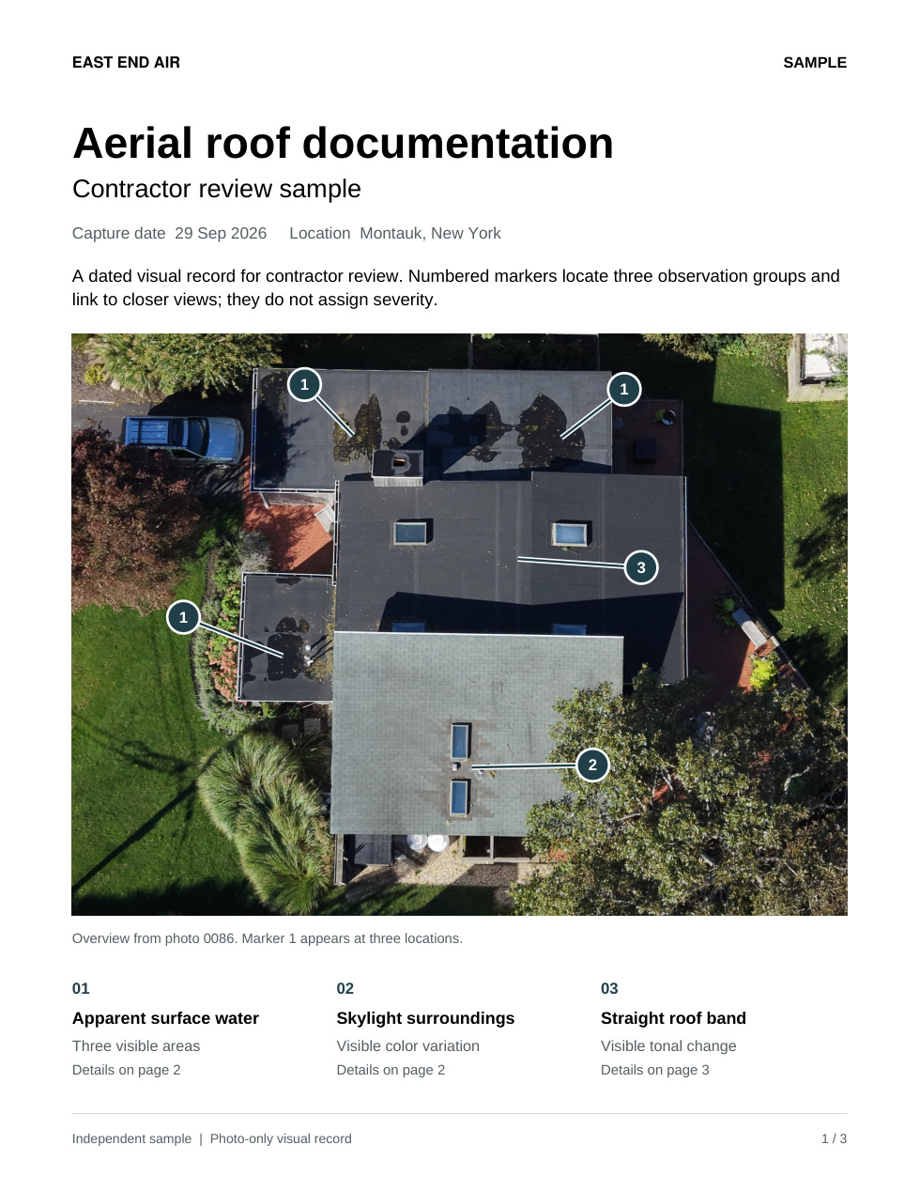Click "Details on page 2" under Skylight surroundings
920x1191 pixels.
tap(391, 1070)
